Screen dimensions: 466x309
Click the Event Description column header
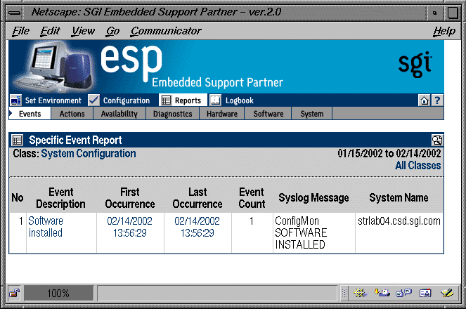60,197
